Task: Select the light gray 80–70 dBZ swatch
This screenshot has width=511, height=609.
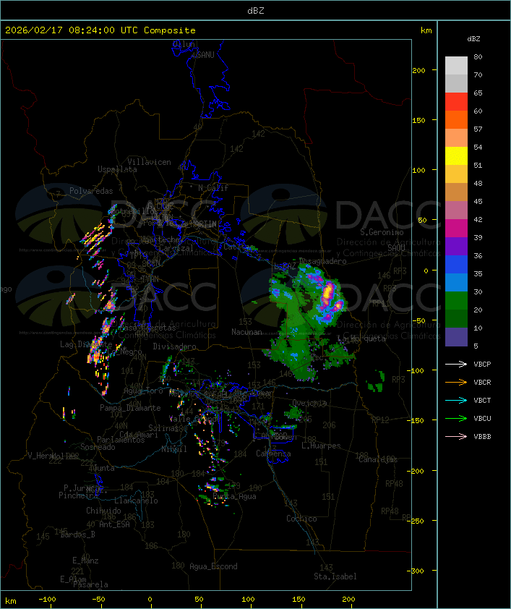Action: (456, 65)
